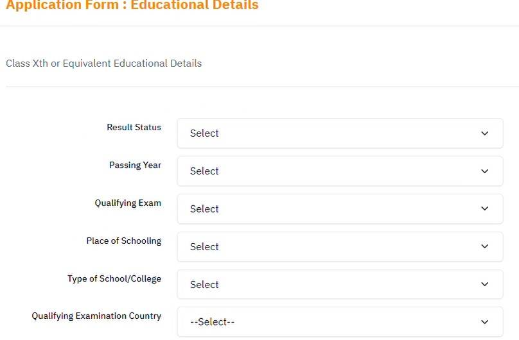This screenshot has width=519, height=340.
Task: Click the Type of School/College label
Action: (x=114, y=278)
